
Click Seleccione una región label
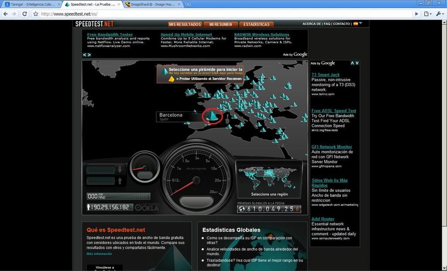[x=269, y=195]
